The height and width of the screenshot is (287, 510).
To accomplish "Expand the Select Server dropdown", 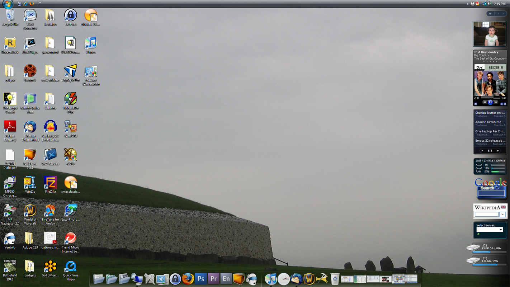I will tap(501, 230).
